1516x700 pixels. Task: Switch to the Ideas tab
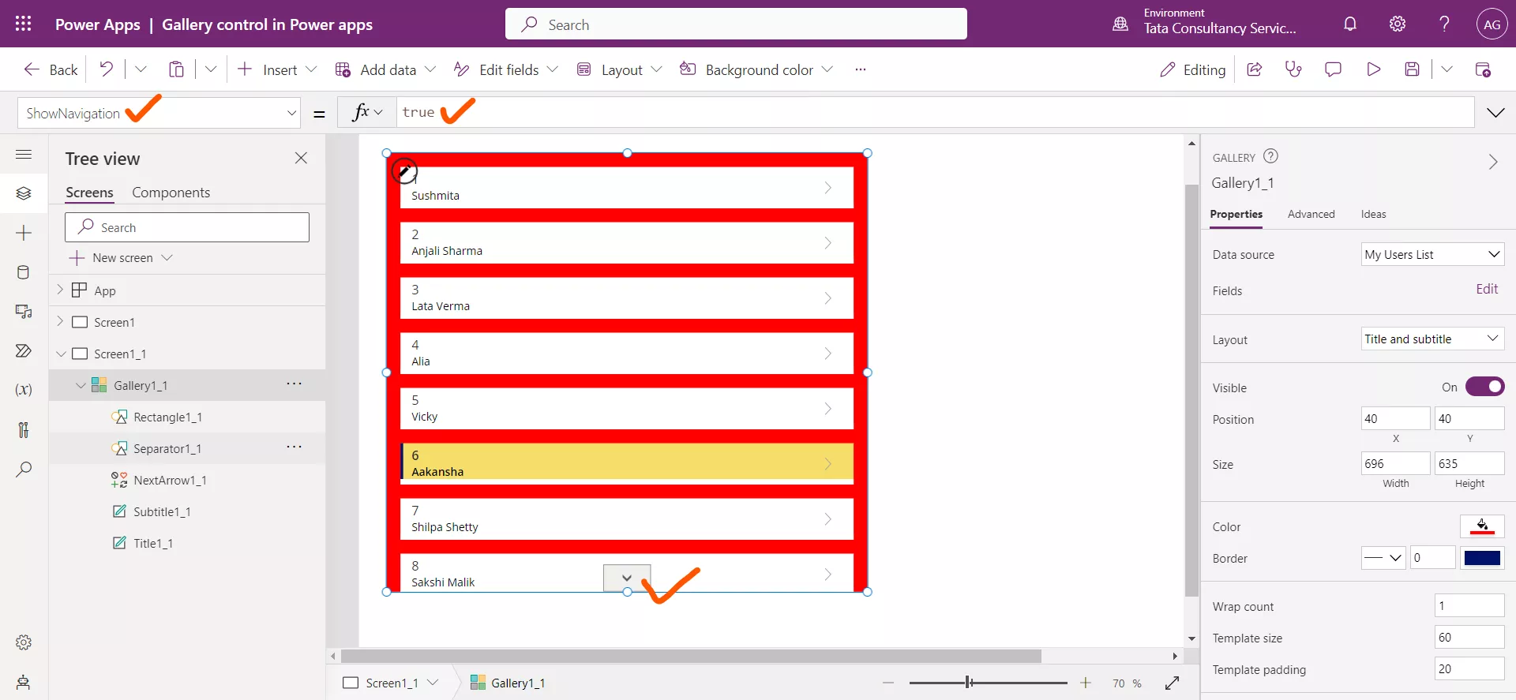(1373, 214)
